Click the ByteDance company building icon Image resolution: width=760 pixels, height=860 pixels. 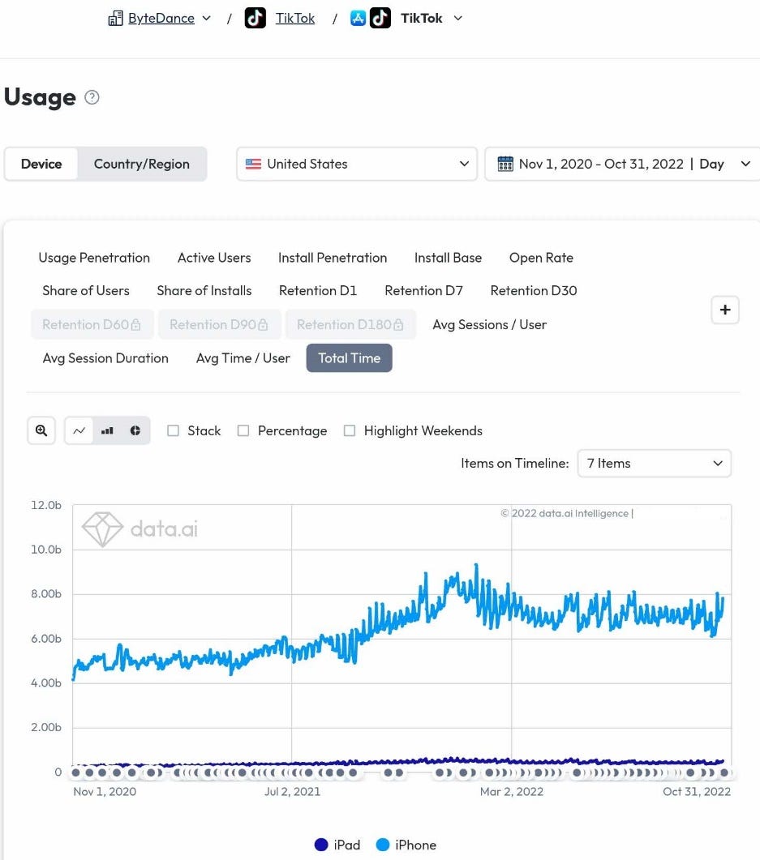[x=115, y=18]
